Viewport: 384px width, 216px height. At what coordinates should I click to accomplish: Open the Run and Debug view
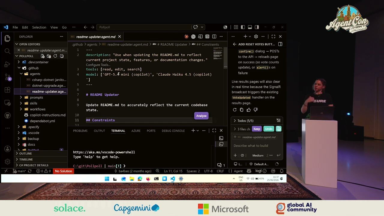[x=7, y=64]
